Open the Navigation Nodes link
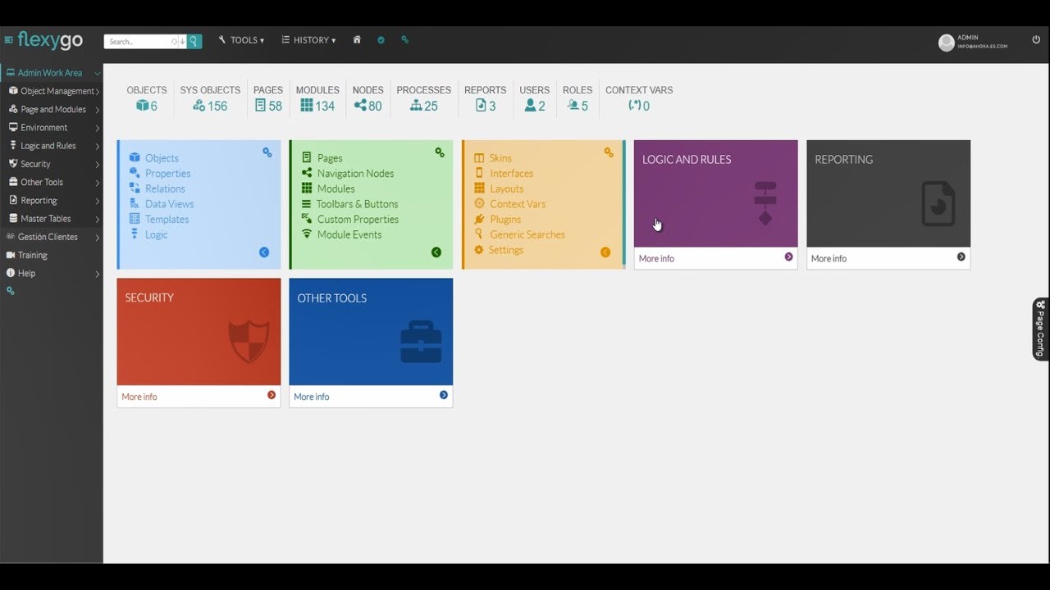The image size is (1050, 590). click(355, 174)
